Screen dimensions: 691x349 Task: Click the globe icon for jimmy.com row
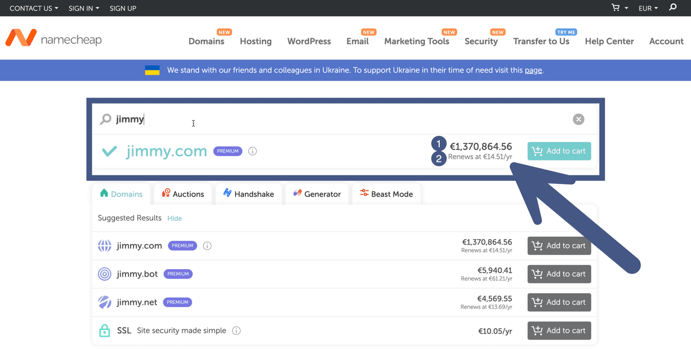click(x=105, y=246)
